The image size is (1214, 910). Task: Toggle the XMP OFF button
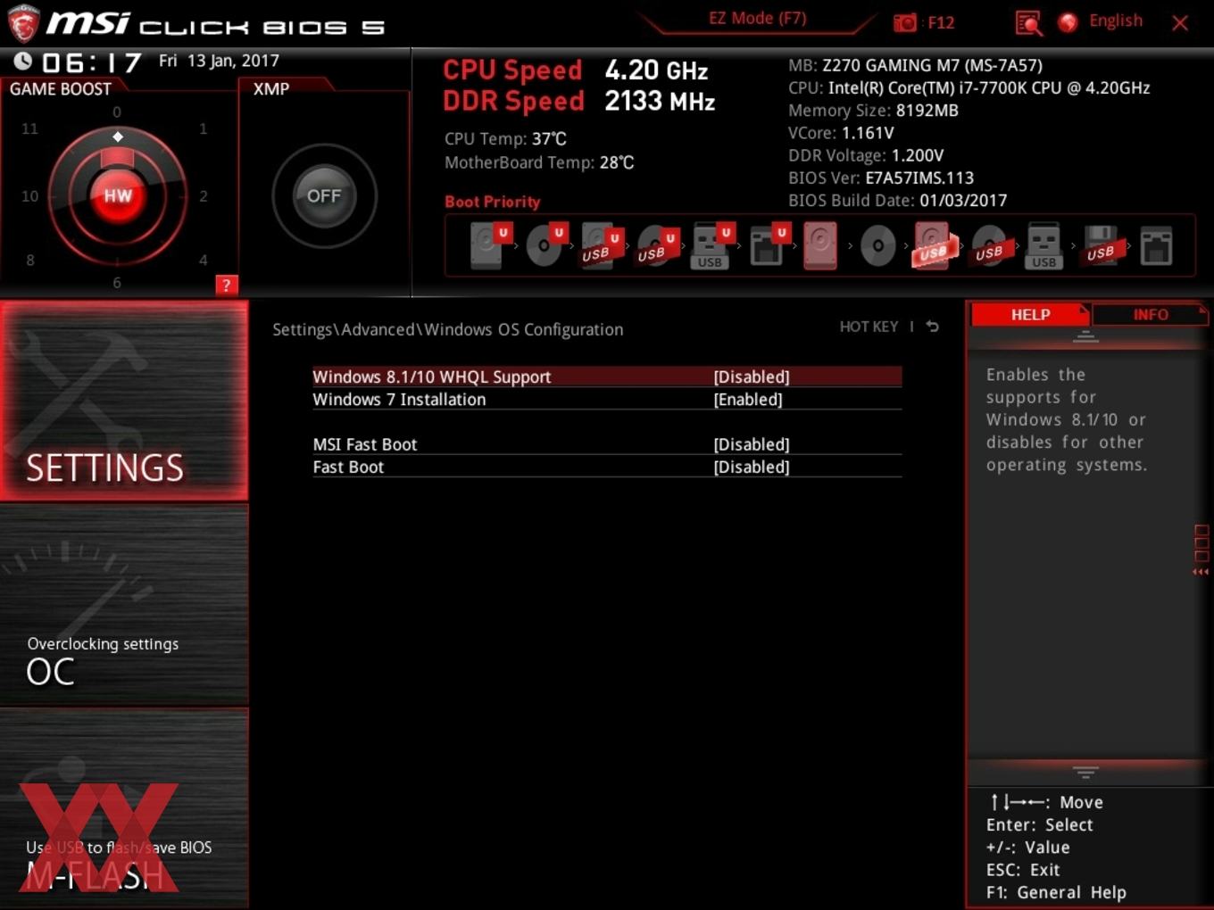(324, 195)
